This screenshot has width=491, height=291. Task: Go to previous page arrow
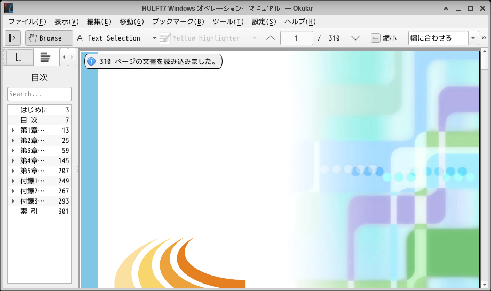click(x=271, y=38)
